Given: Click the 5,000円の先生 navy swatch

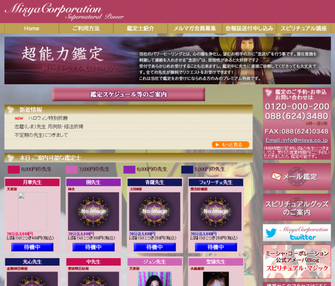Looking at the screenshot, I should tap(187, 170).
